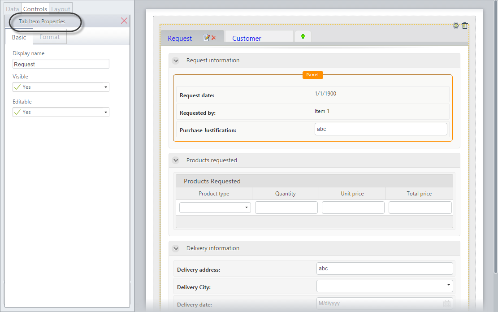Viewport: 498px width, 312px height.
Task: Collapse the Delivery information group
Action: (176, 248)
